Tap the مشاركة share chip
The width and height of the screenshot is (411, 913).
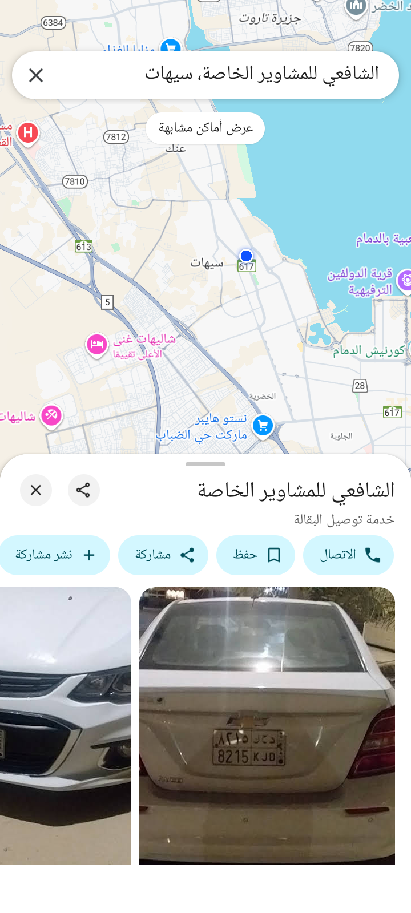coord(163,555)
